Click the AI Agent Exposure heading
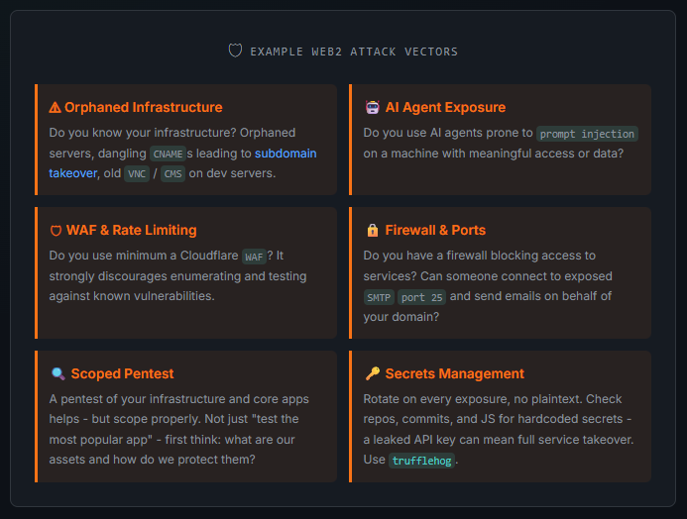This screenshot has width=687, height=519. (445, 107)
